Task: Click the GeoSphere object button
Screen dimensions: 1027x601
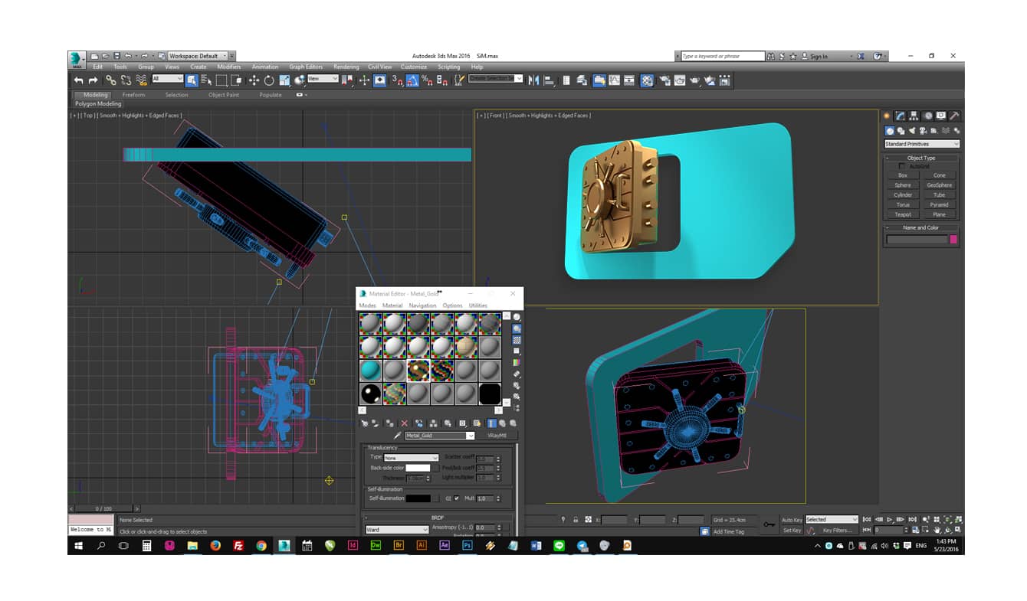Action: point(939,185)
